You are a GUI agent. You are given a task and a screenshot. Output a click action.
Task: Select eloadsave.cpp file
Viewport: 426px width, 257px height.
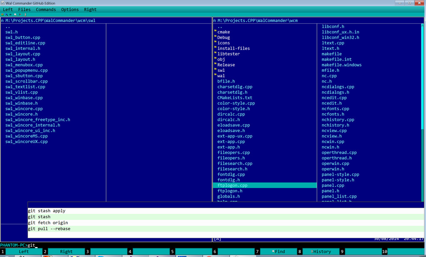pos(234,125)
